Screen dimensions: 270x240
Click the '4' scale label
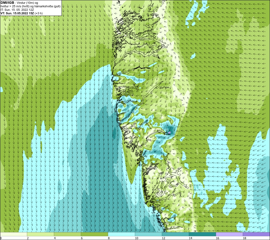(55, 238)
